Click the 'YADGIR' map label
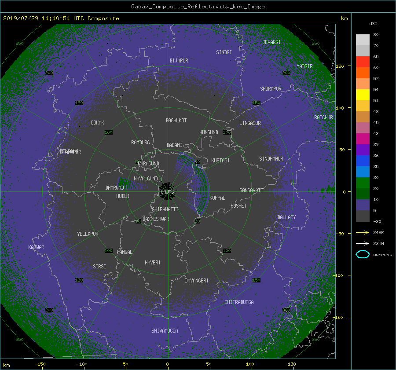The height and width of the screenshot is (370, 396). [304, 66]
